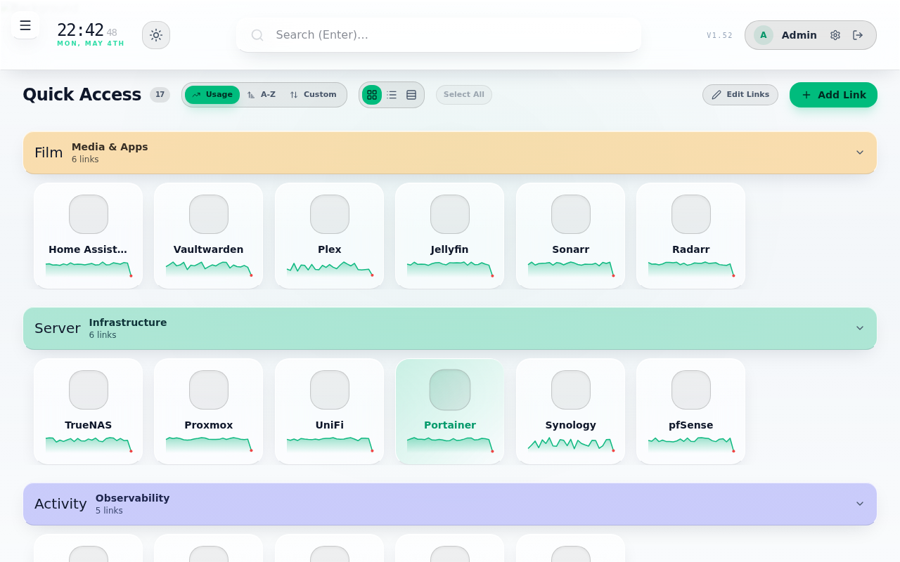Collapse the Infrastructure section
The width and height of the screenshot is (900, 562).
click(x=859, y=328)
